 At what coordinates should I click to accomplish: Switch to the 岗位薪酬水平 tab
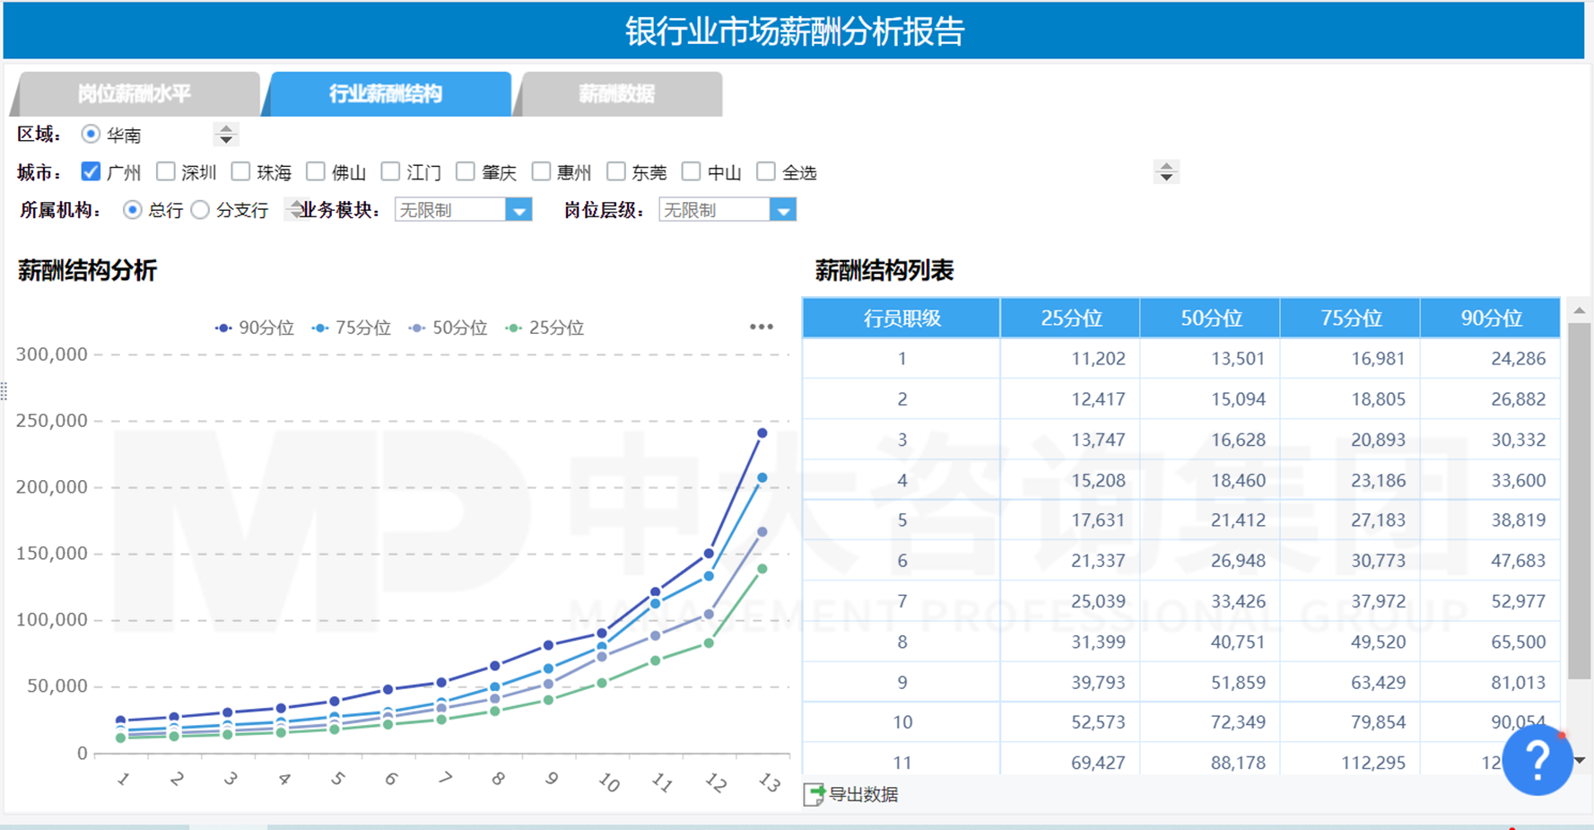click(x=136, y=93)
